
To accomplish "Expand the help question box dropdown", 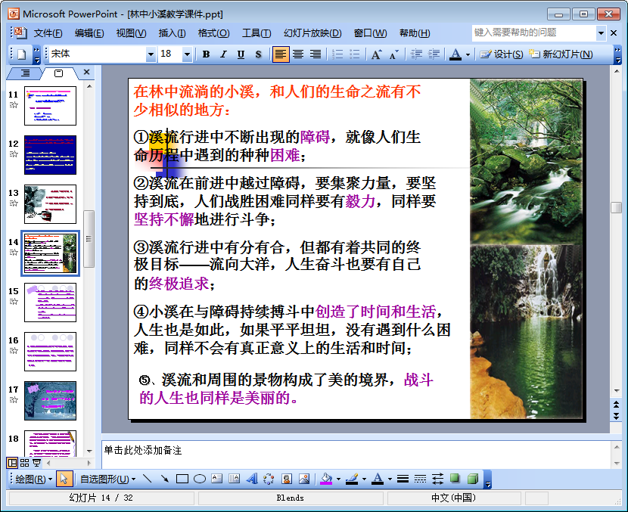I will coord(601,33).
